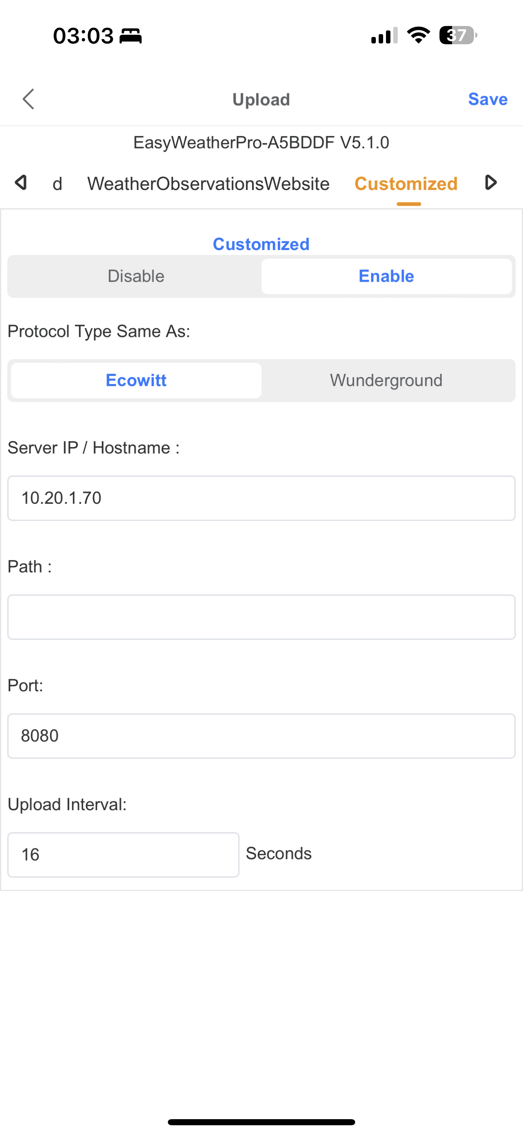Screen dimensions: 523x1135
Task: Tap the Upload Interval seconds field
Action: [123, 855]
